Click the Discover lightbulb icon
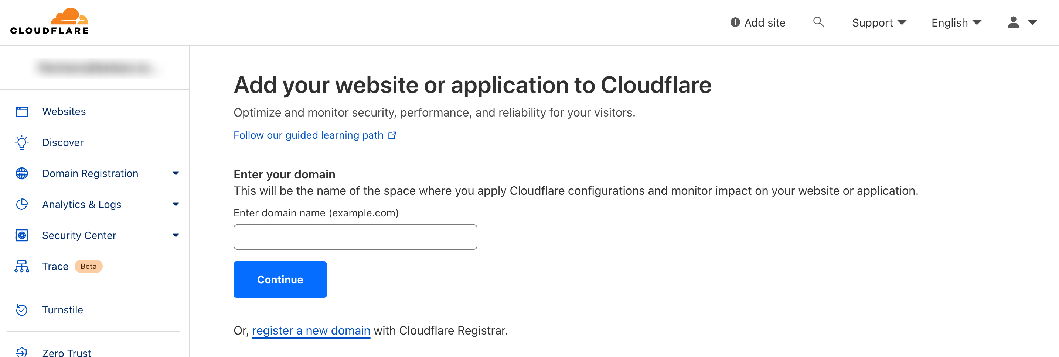 tap(22, 142)
